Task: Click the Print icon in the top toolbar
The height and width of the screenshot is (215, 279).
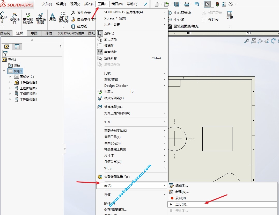Action: click(187, 4)
